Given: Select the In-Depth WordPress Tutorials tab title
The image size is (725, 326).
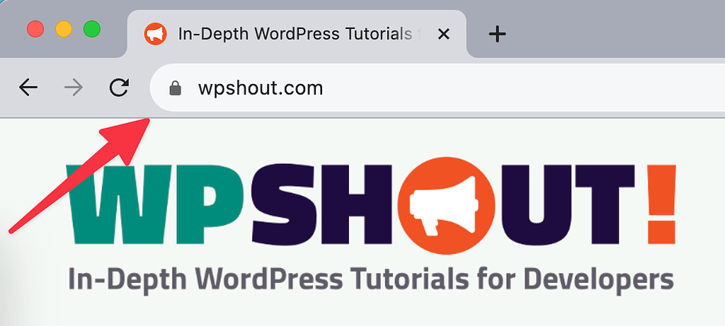Looking at the screenshot, I should point(294,34).
